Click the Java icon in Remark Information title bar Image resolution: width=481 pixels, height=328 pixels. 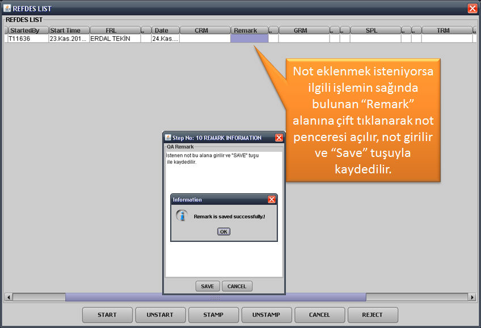168,138
